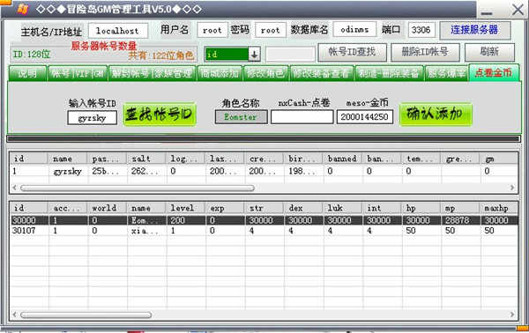Switch to the 制造-删除装备 tab
The height and width of the screenshot is (333, 529).
point(389,73)
